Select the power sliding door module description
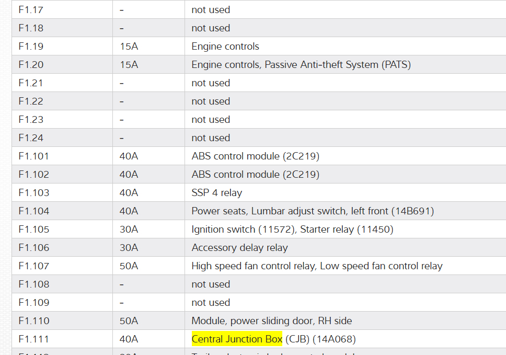 271,321
